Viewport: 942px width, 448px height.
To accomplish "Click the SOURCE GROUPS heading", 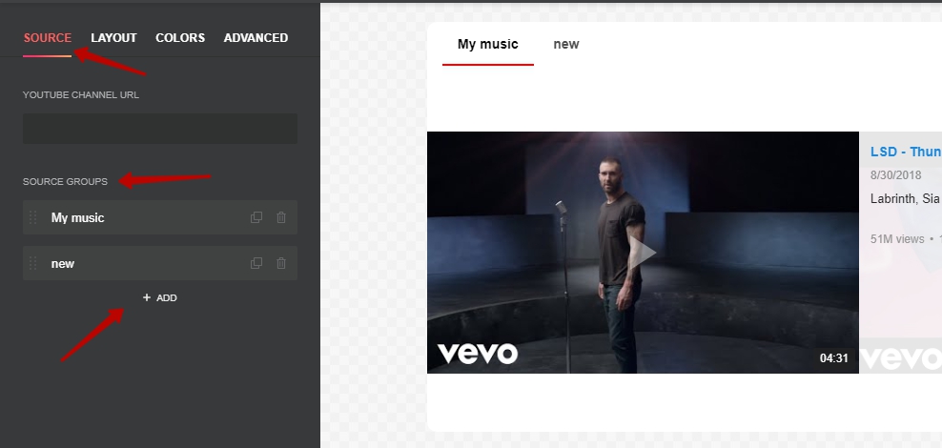I will pos(65,181).
